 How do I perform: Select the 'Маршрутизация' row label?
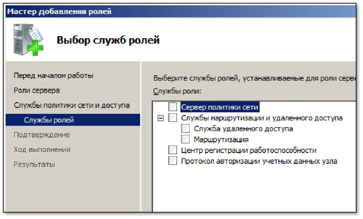(x=221, y=140)
